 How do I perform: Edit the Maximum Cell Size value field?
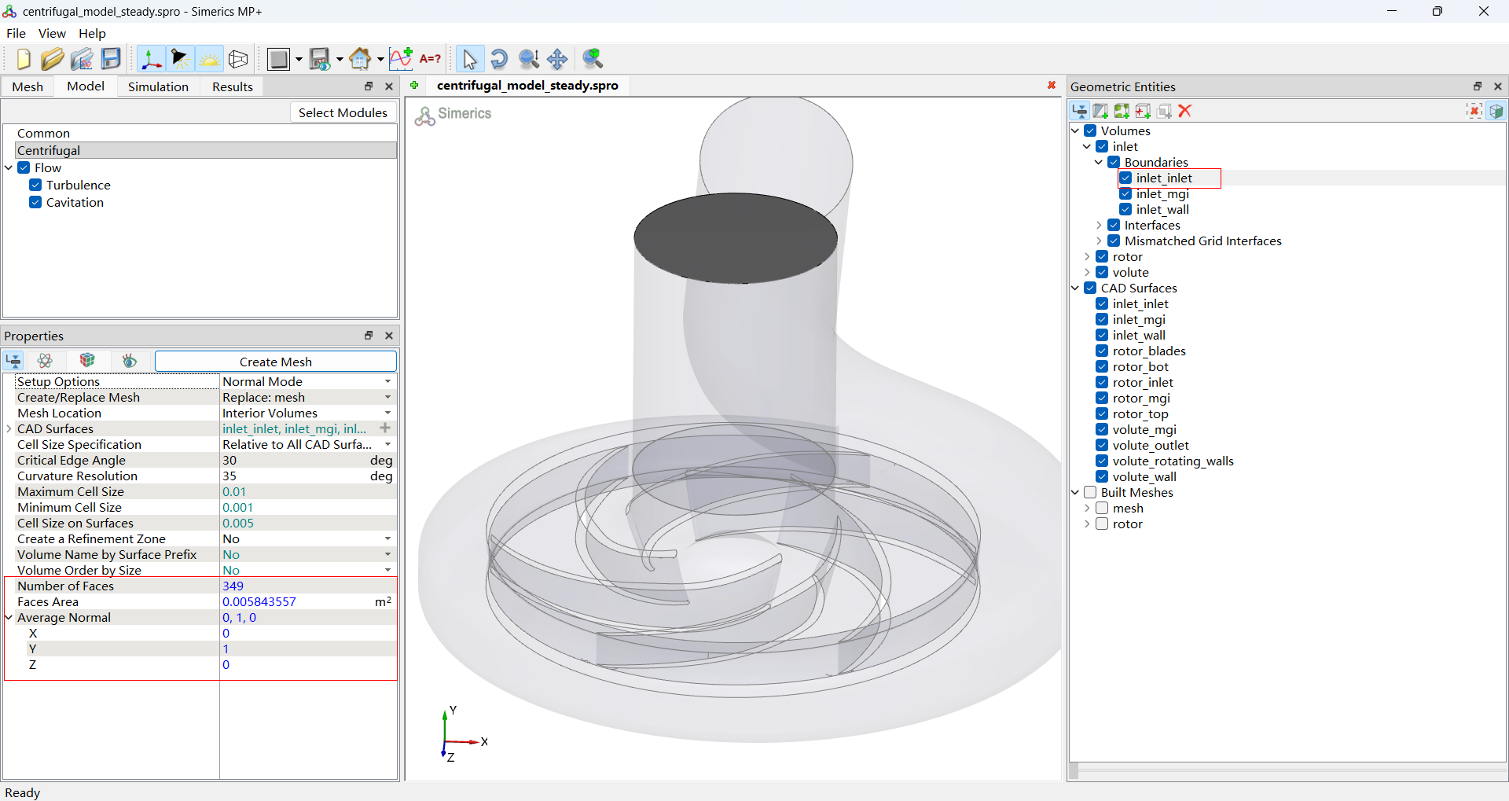307,492
